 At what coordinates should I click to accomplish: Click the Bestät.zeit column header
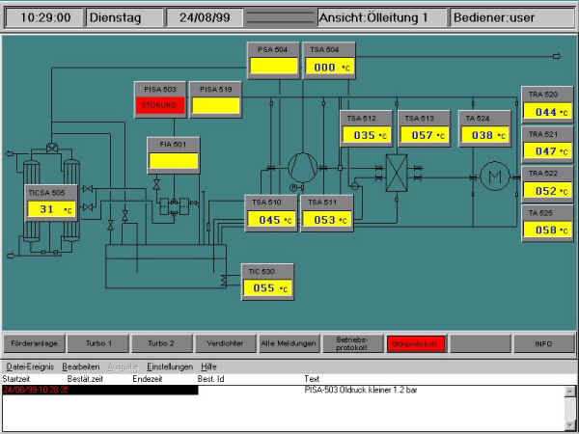click(85, 379)
